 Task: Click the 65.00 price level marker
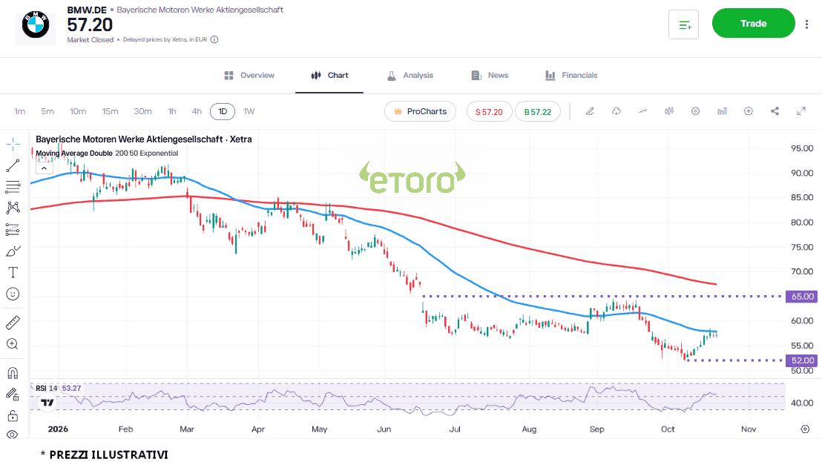pyautogui.click(x=801, y=297)
